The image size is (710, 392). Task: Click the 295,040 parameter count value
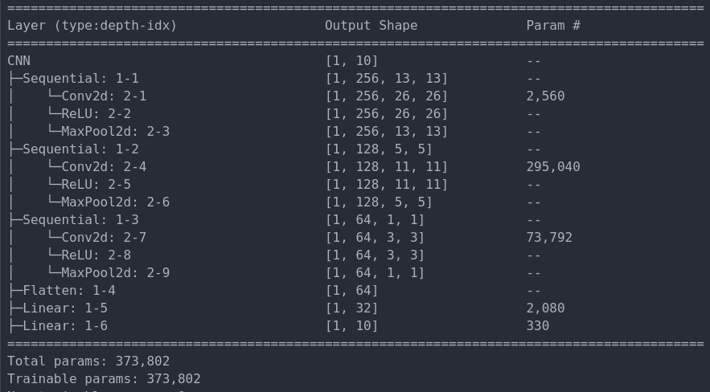click(x=553, y=167)
